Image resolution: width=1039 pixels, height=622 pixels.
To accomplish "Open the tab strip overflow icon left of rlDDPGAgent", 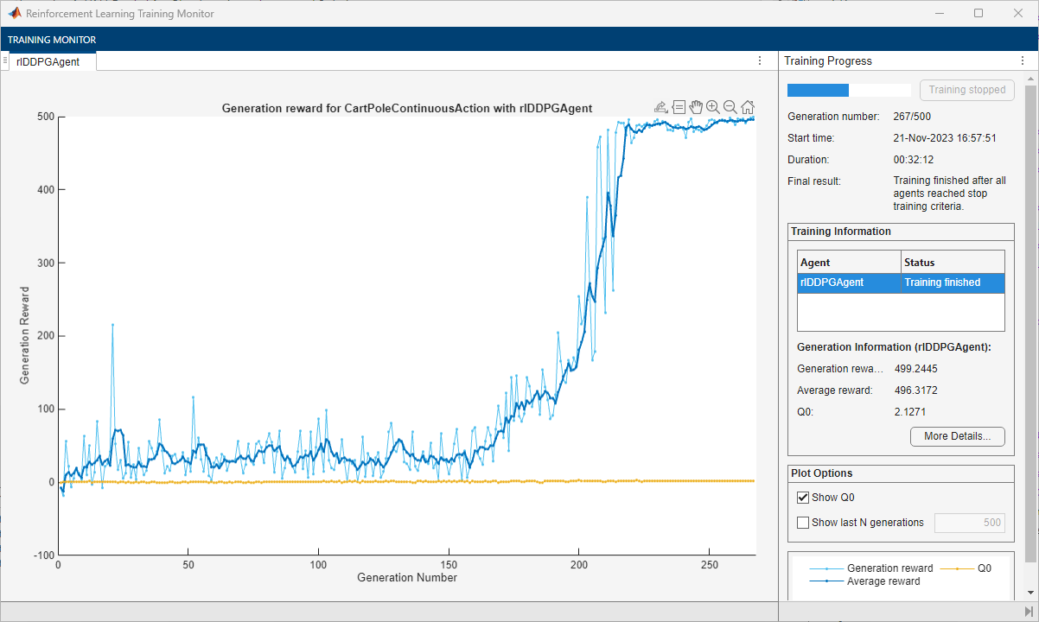I will (6, 60).
